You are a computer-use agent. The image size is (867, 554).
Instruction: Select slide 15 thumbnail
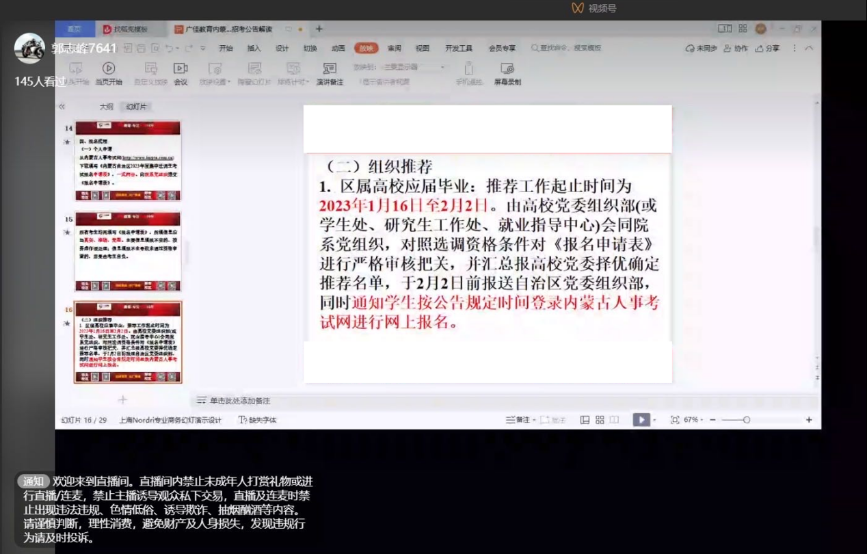(x=128, y=252)
